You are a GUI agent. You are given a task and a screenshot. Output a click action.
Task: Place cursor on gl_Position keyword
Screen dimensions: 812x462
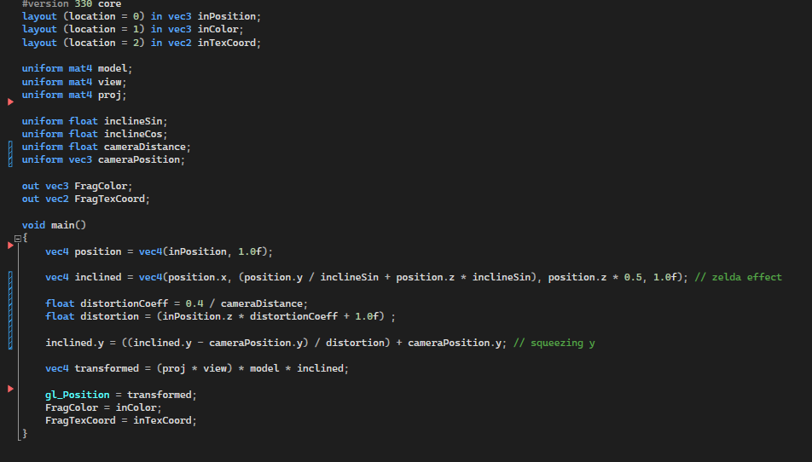77,395
